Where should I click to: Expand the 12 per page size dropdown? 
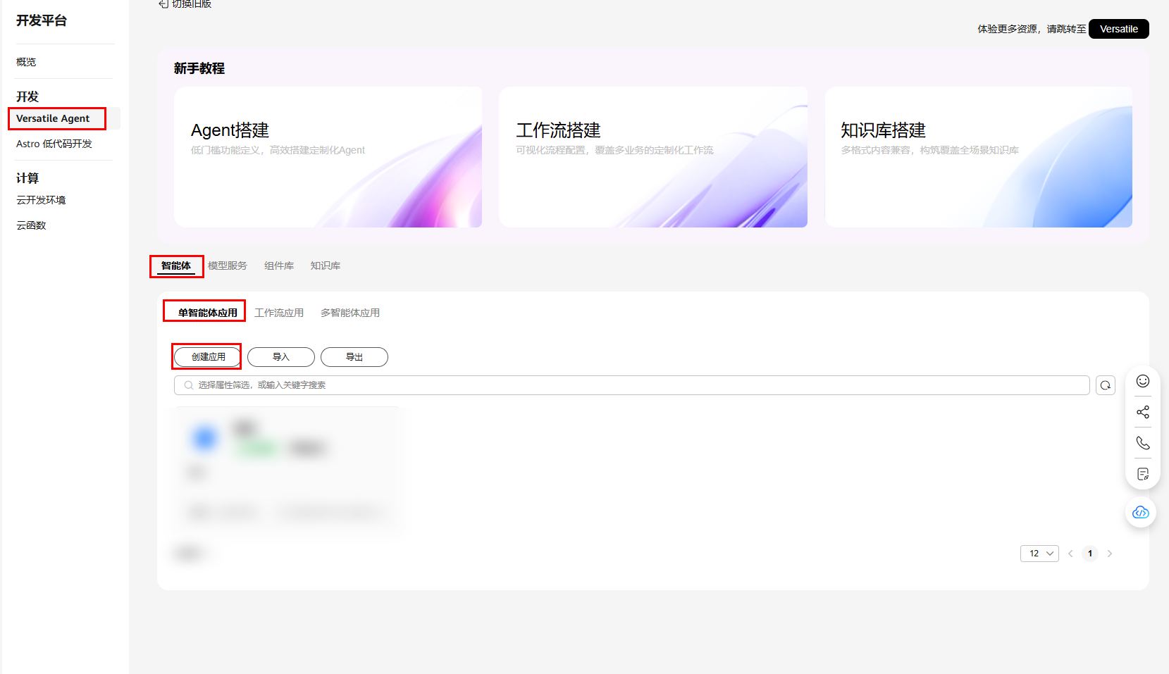point(1039,554)
